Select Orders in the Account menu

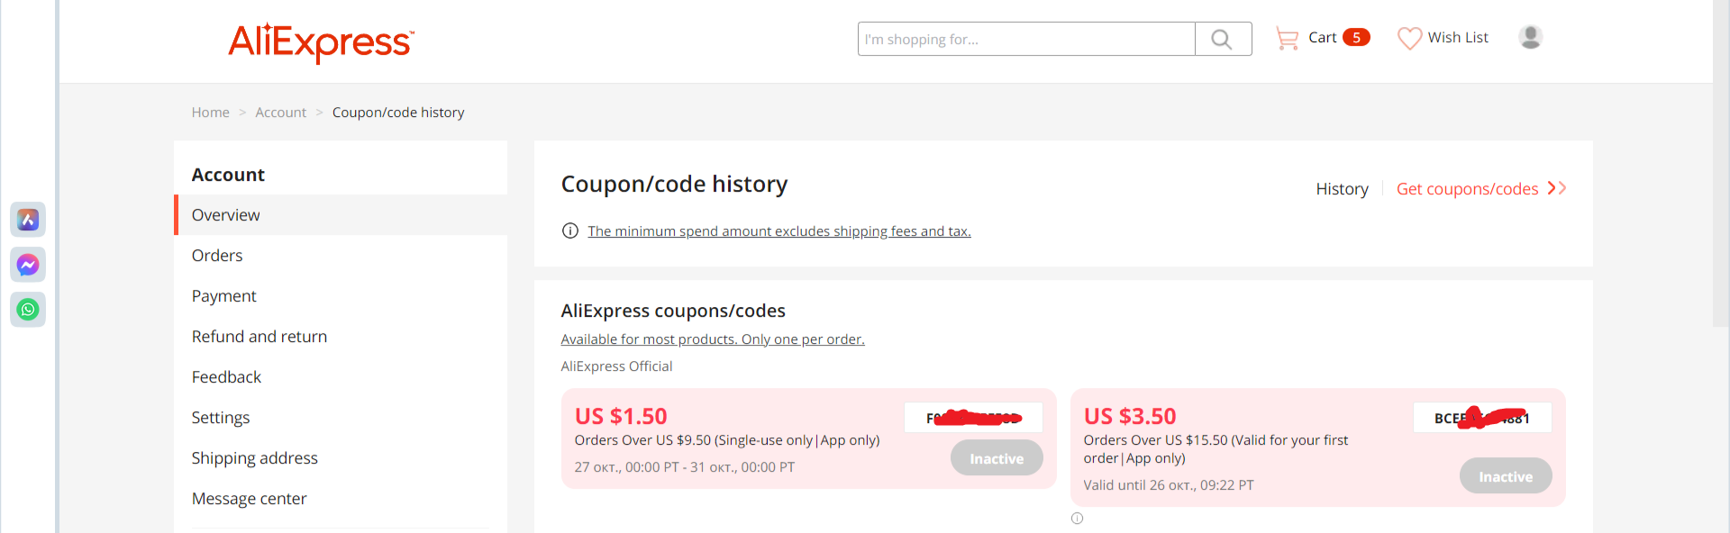(217, 256)
